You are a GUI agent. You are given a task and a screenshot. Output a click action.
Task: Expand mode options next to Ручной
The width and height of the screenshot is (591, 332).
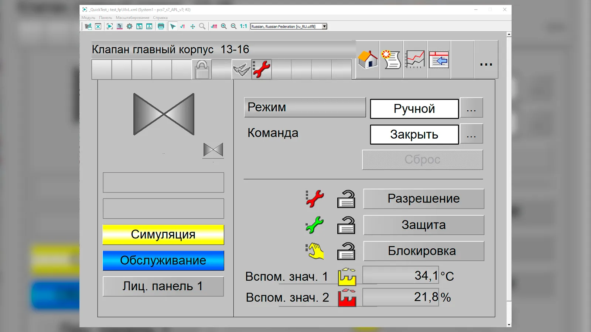[x=471, y=108]
